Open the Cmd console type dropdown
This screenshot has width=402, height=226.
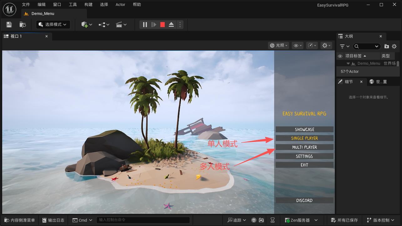(x=83, y=220)
